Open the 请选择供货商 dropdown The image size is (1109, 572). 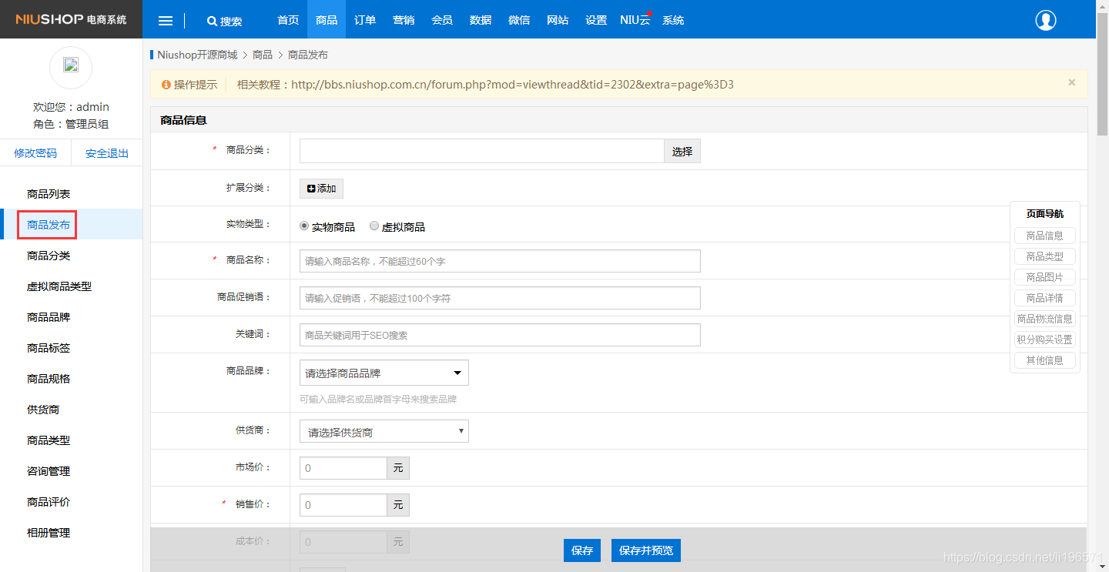[384, 432]
